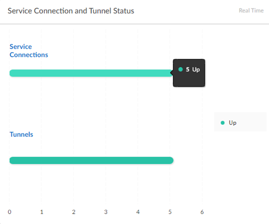Click the "Real Time" label
269x224 pixels.
pyautogui.click(x=251, y=11)
